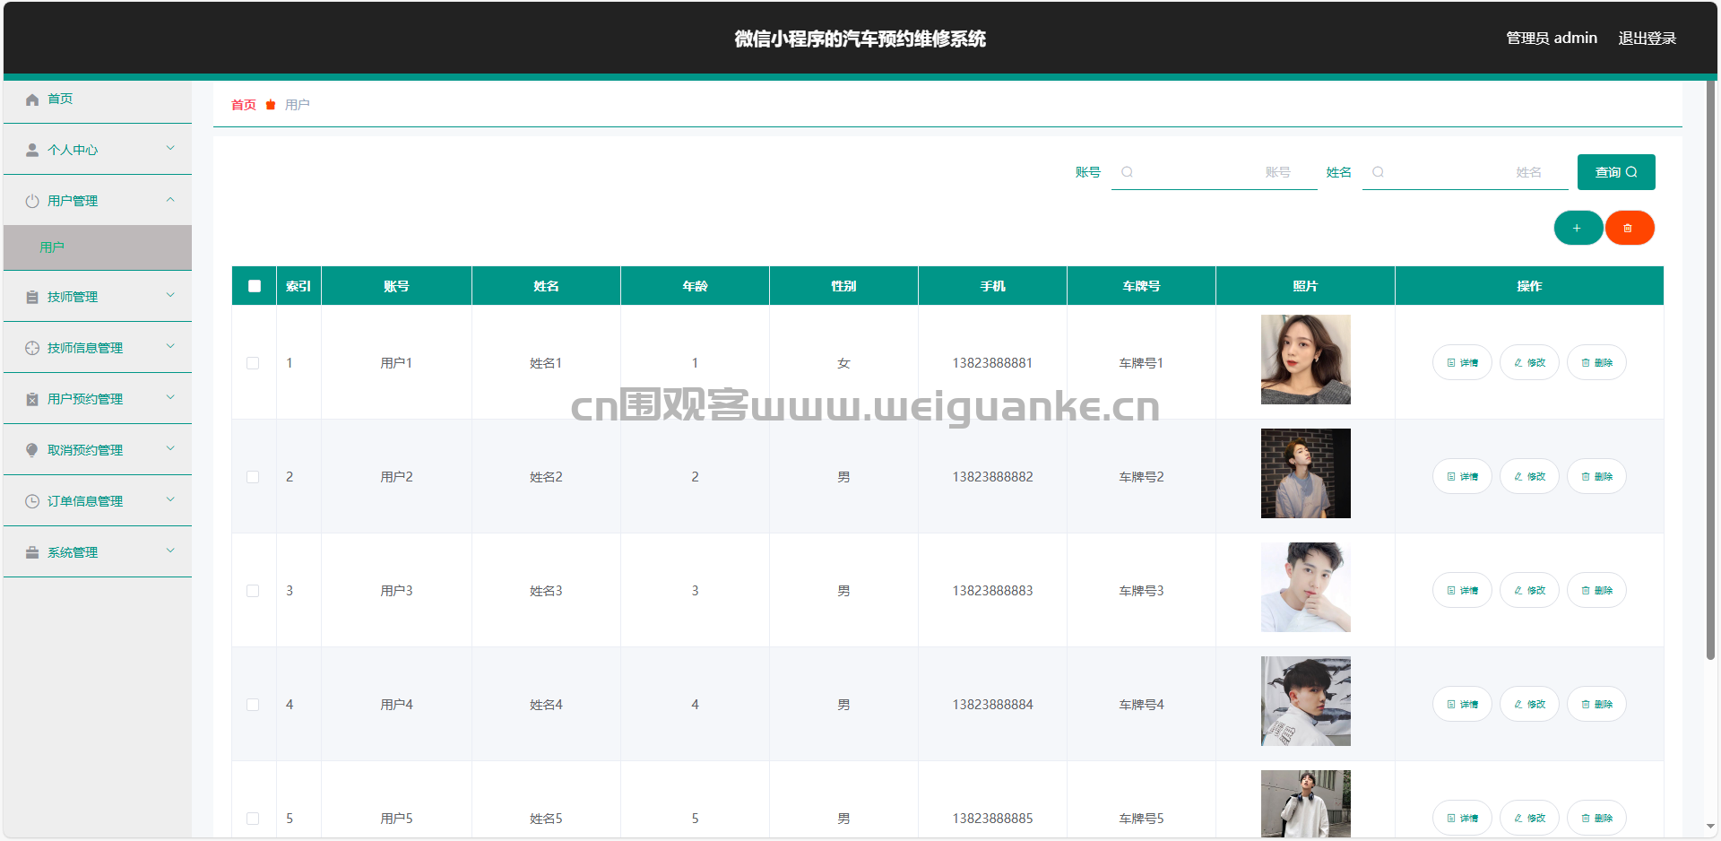Click the icon beside 技师信息管理
This screenshot has width=1721, height=841.
(x=32, y=348)
